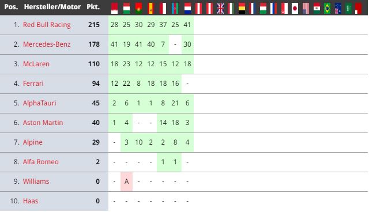Image resolution: width=369 pixels, height=212 pixels.
Task: Open the McLaren team link
Action: [36, 64]
